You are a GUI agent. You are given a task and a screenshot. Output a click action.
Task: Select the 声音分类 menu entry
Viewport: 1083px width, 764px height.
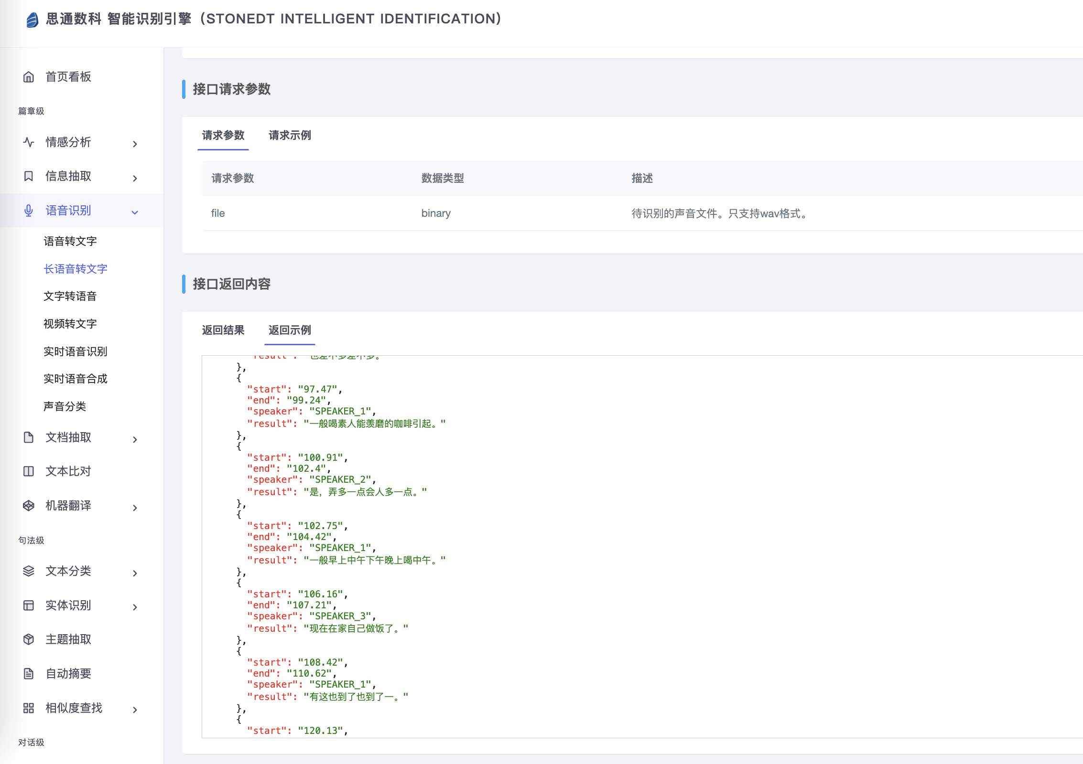pyautogui.click(x=65, y=407)
